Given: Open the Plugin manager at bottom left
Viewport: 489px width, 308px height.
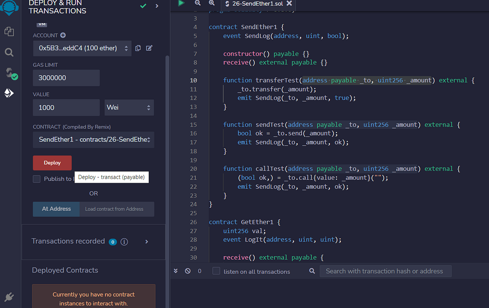Looking at the screenshot, I should click(x=9, y=297).
